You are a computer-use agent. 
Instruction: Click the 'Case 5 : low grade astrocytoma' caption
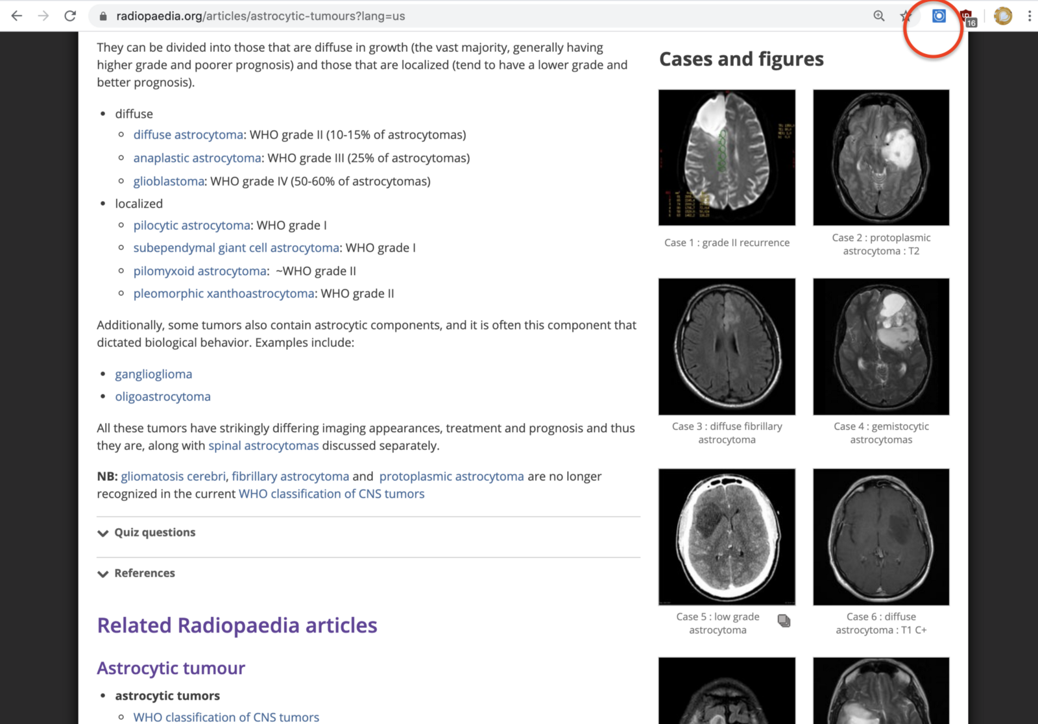718,623
